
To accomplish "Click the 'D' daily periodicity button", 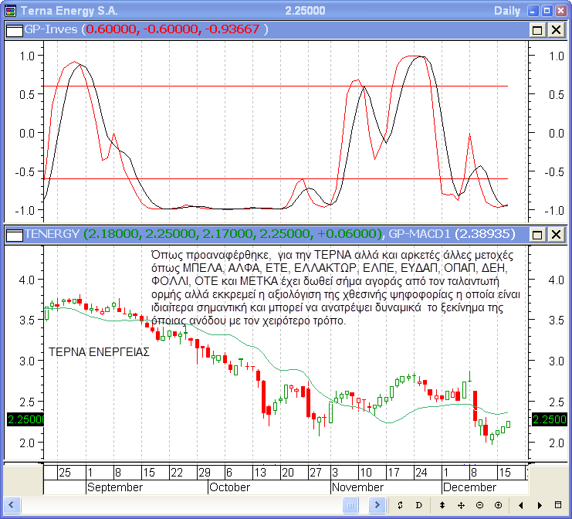I will (419, 505).
